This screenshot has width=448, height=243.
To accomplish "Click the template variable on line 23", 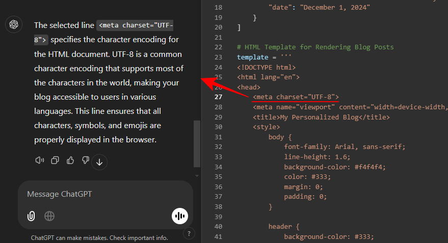I will coord(253,57).
